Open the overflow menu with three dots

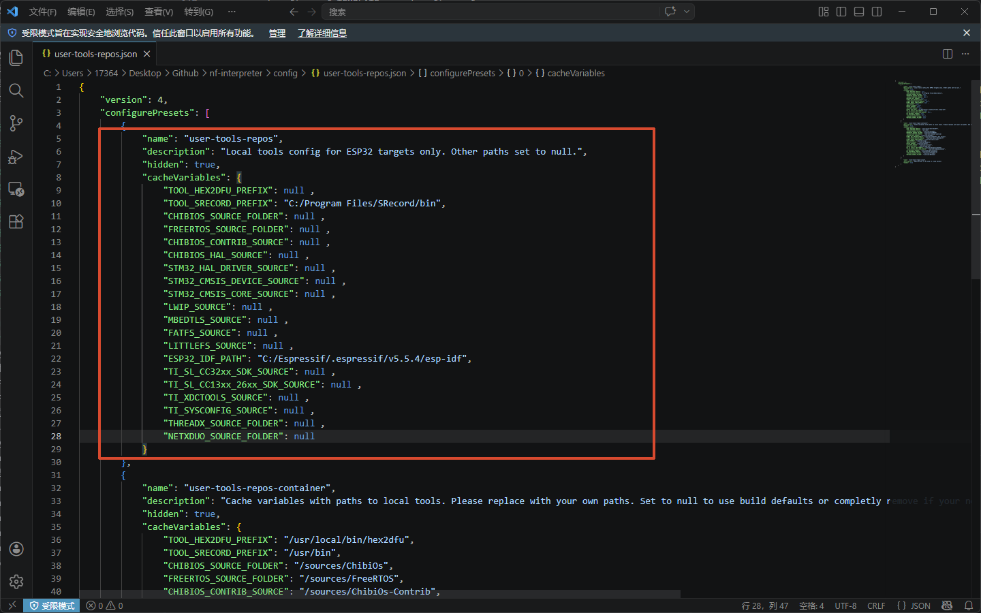(232, 12)
